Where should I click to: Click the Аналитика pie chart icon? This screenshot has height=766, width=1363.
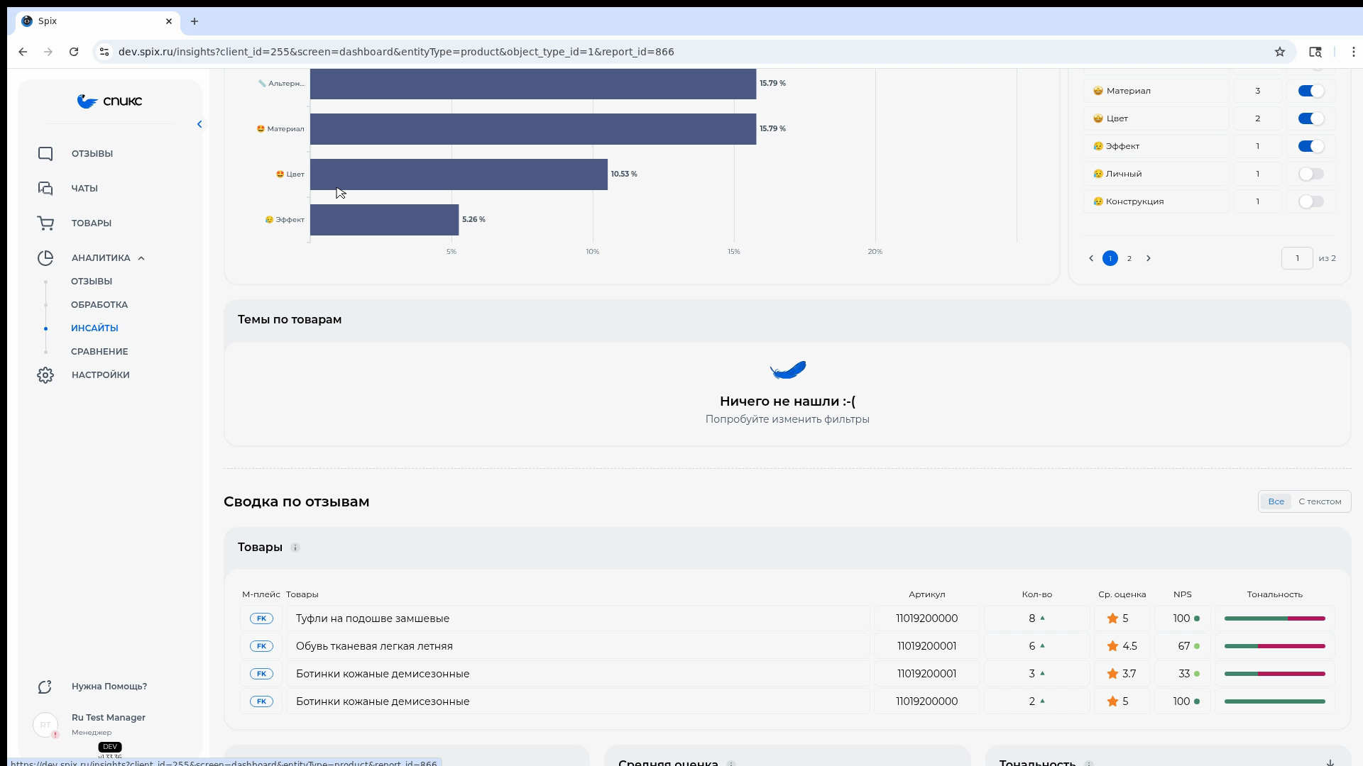click(x=45, y=258)
